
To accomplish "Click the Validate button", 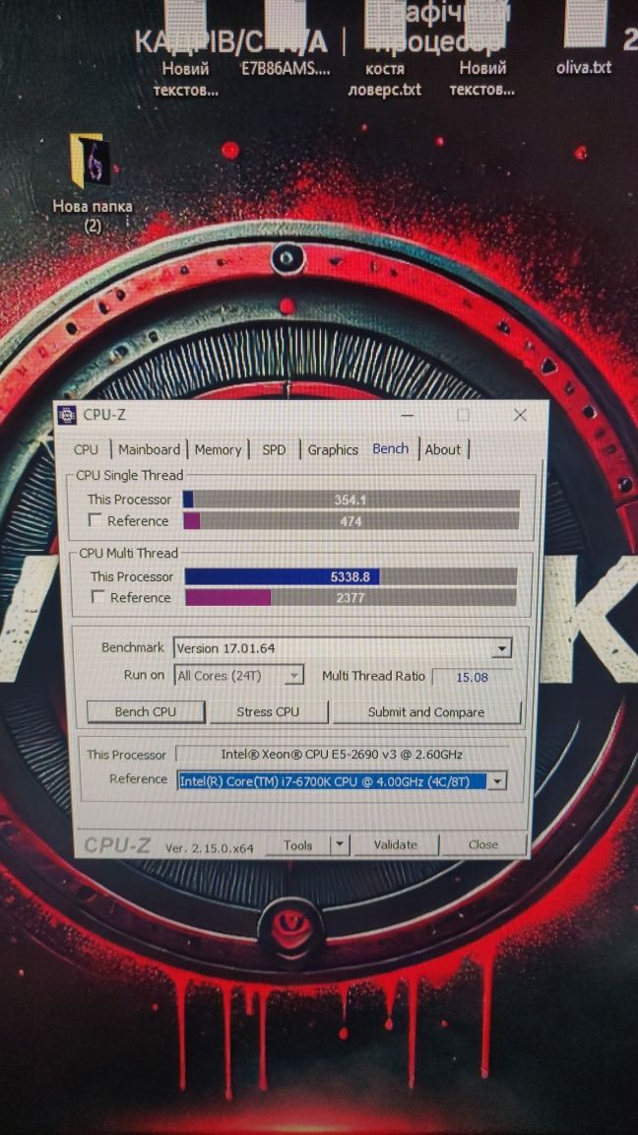I will pos(395,844).
